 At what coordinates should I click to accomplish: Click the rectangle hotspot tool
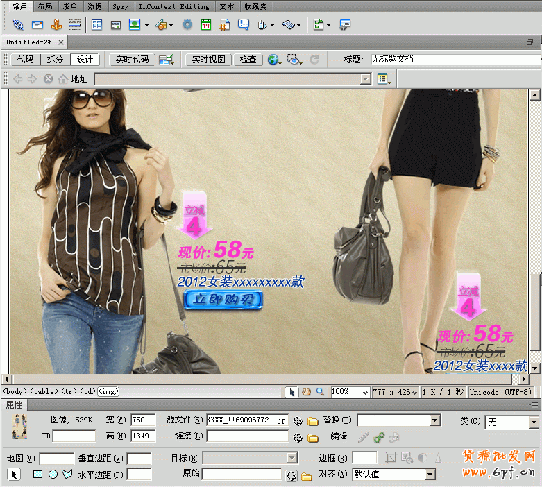(x=37, y=475)
